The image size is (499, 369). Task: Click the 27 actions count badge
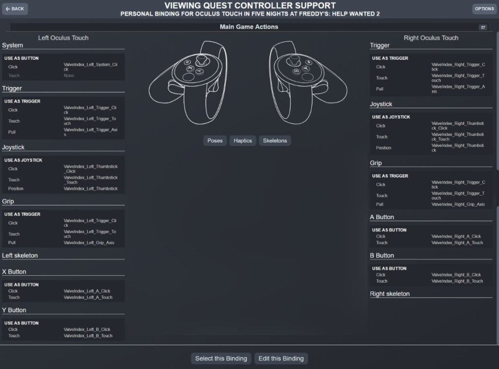tap(483, 27)
